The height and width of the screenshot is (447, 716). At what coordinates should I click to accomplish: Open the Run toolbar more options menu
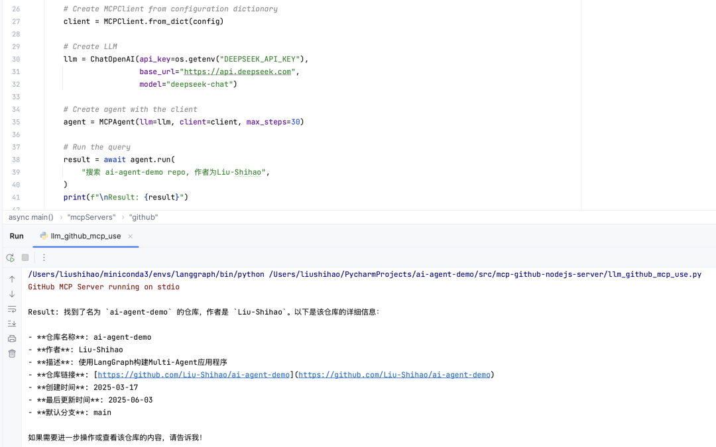click(44, 258)
